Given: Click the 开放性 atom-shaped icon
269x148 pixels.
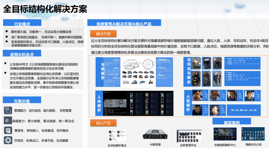Looking at the screenshot, I should pos(8,140).
